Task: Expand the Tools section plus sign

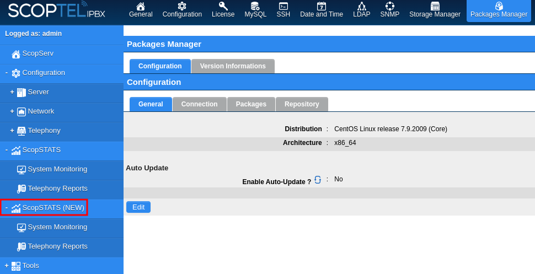Action: click(x=7, y=266)
